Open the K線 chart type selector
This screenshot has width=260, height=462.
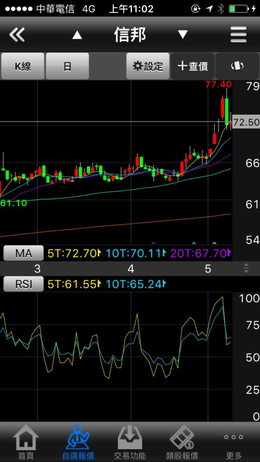23,66
